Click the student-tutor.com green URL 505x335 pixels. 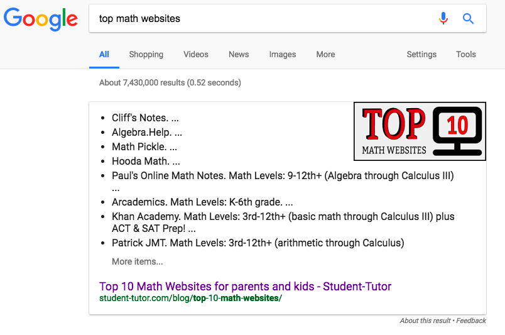pos(191,299)
